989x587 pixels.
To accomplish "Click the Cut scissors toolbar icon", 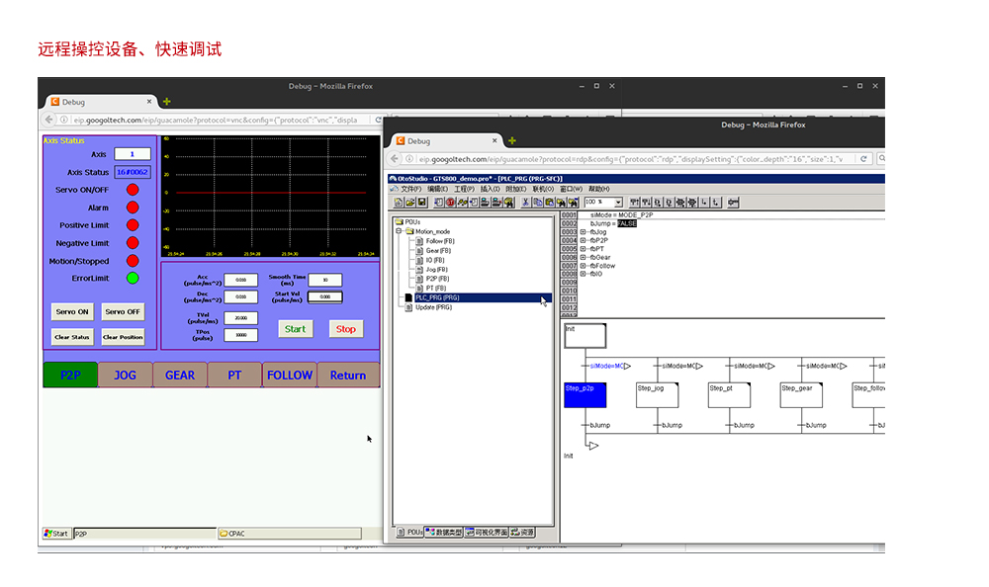I will click(x=525, y=203).
